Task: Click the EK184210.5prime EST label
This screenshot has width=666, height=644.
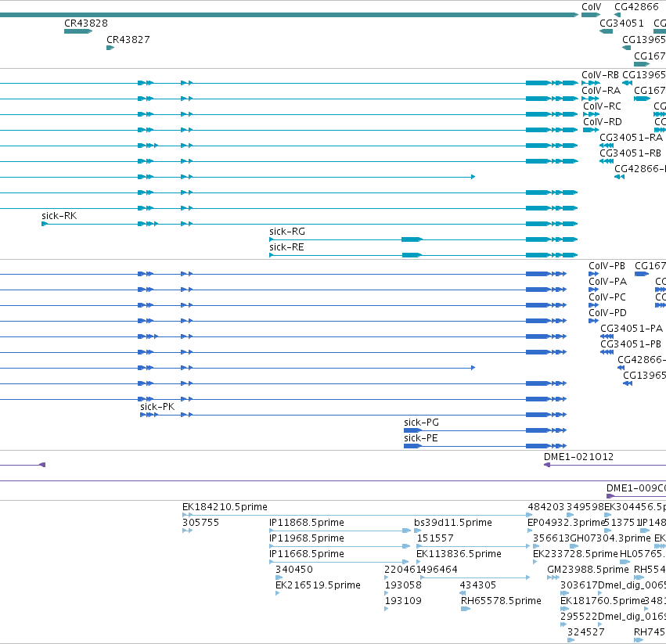Action: click(x=225, y=507)
